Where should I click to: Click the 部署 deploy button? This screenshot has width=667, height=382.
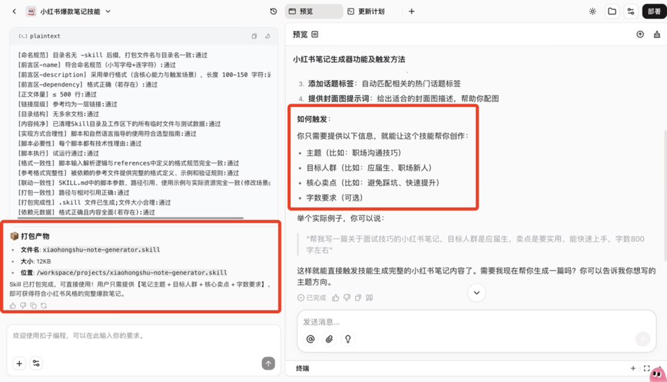click(x=654, y=12)
